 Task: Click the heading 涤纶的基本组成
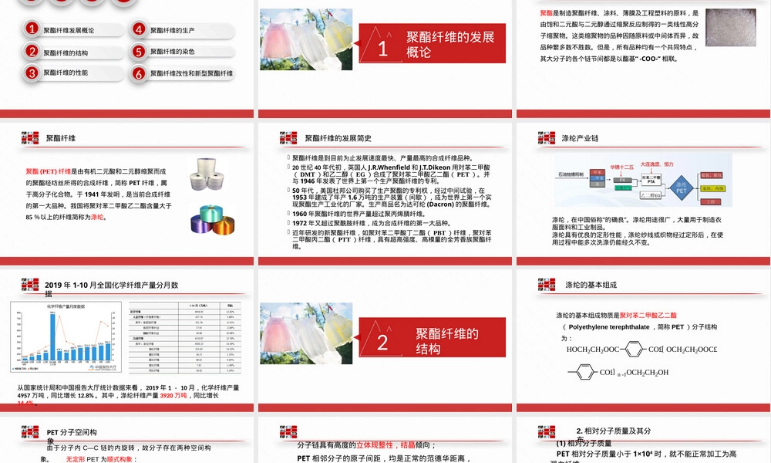coord(591,285)
